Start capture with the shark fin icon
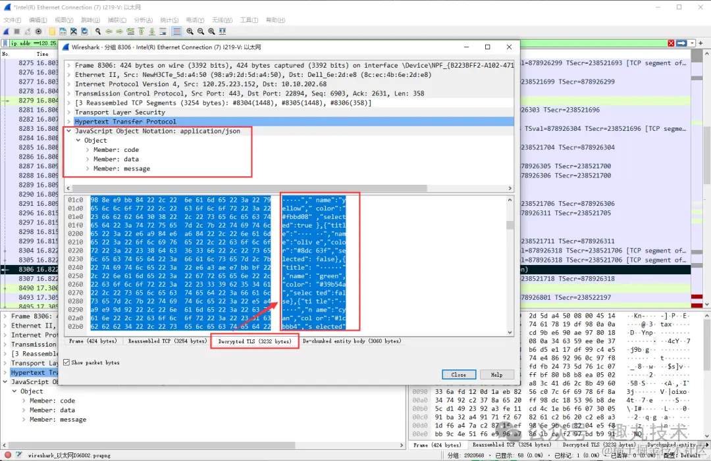 point(7,32)
